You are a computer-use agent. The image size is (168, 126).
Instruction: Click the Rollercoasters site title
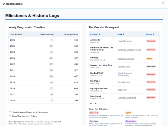pyautogui.click(x=14, y=4)
